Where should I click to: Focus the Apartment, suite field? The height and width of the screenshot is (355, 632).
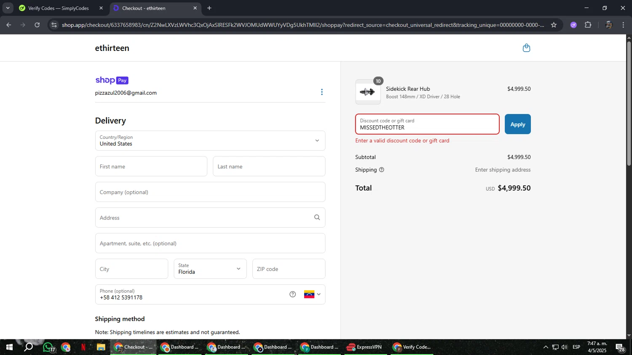pyautogui.click(x=210, y=243)
